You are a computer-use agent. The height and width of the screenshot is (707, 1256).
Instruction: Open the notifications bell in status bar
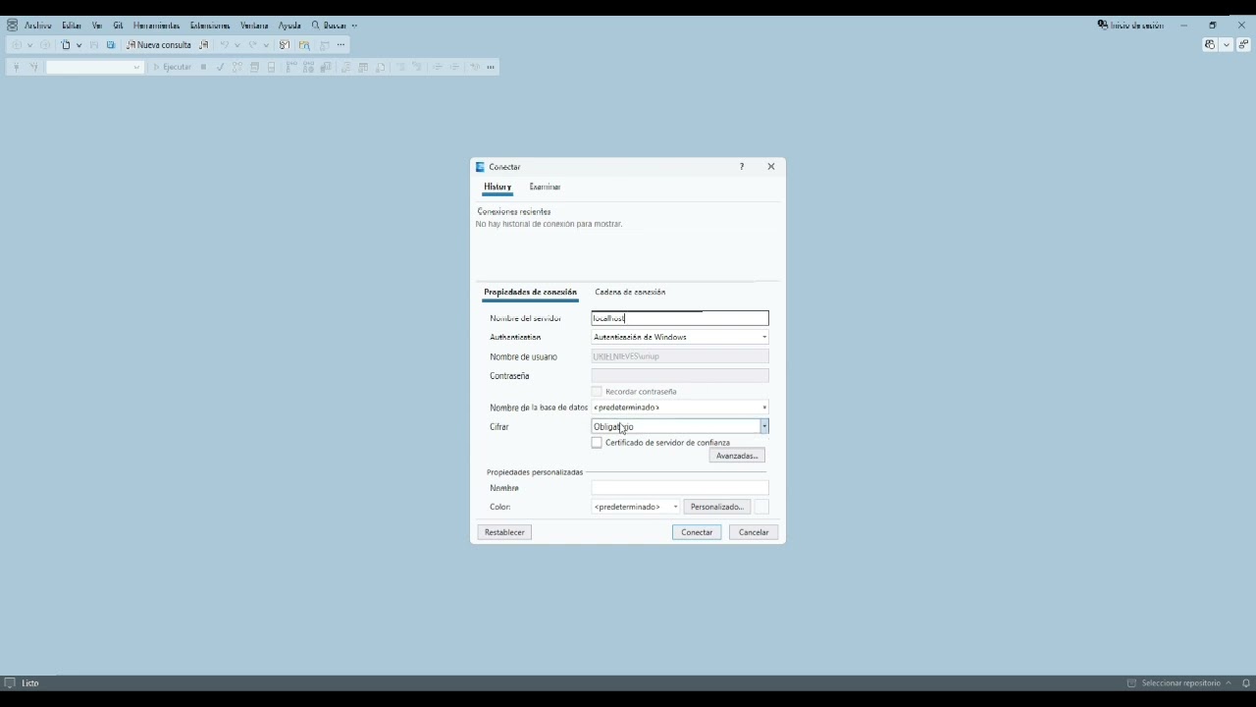[x=1246, y=683]
